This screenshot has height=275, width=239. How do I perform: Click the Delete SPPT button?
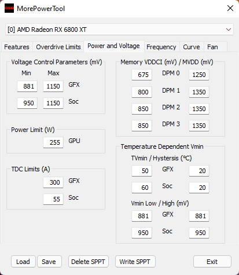point(88,262)
